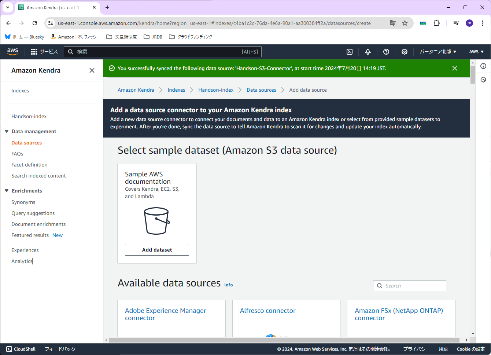Click the translate page icon in address bar

coord(393,23)
